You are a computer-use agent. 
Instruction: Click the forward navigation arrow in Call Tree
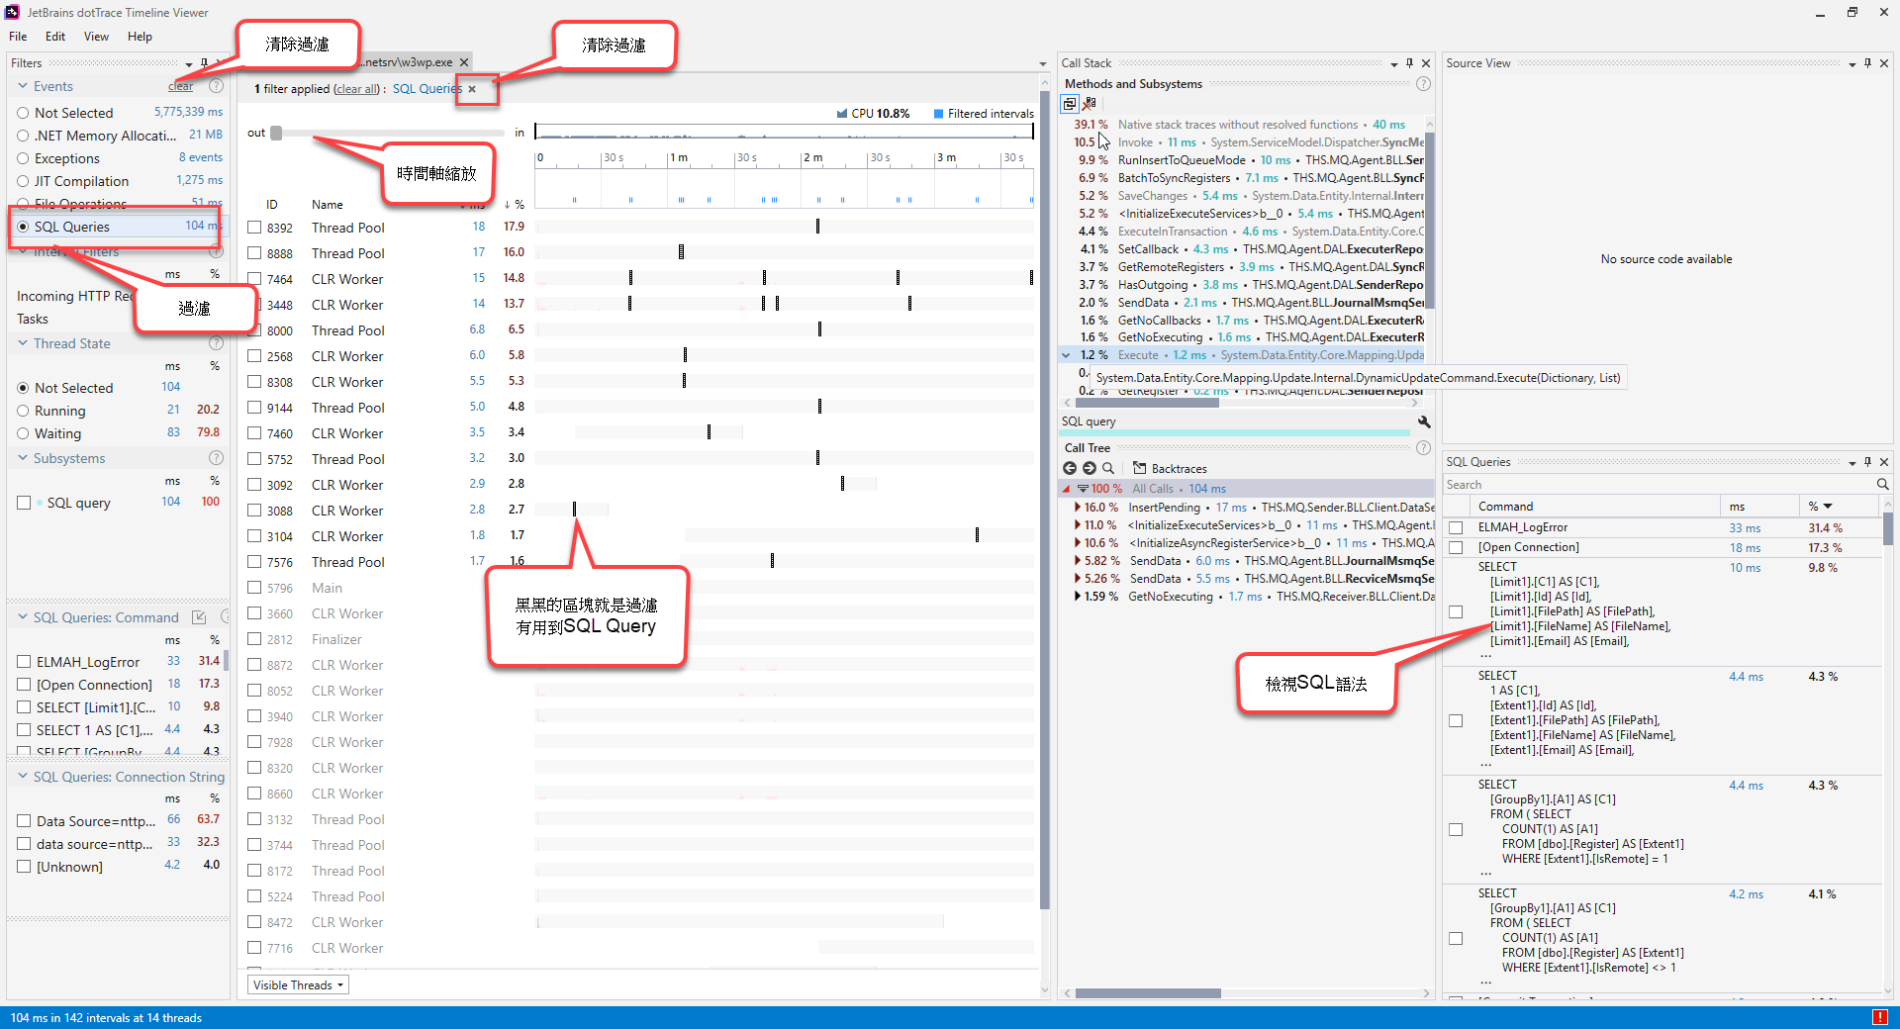coord(1090,468)
